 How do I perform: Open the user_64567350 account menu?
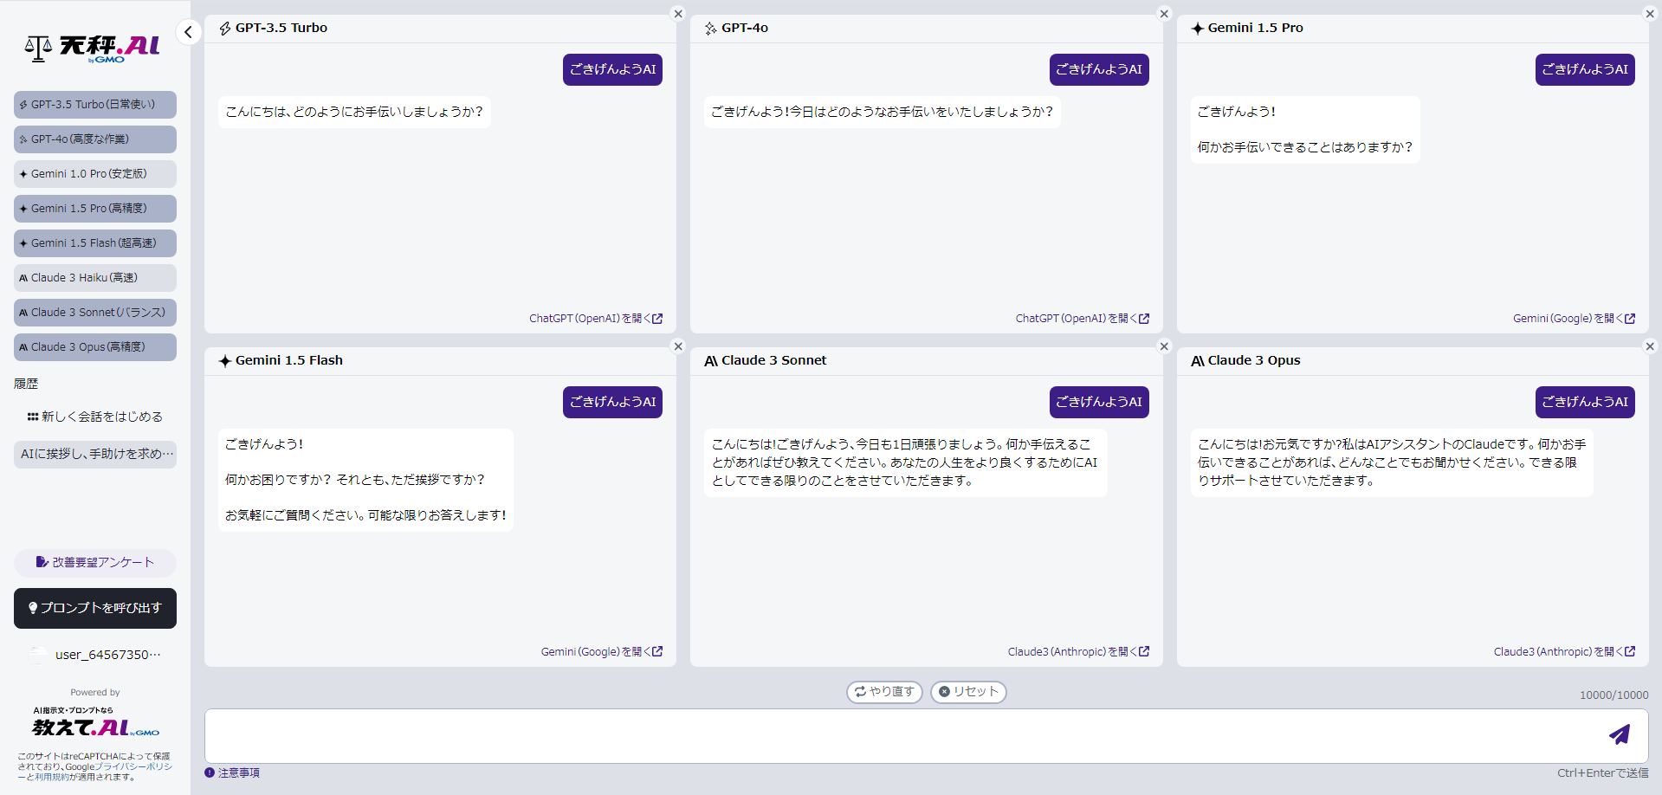coord(95,655)
